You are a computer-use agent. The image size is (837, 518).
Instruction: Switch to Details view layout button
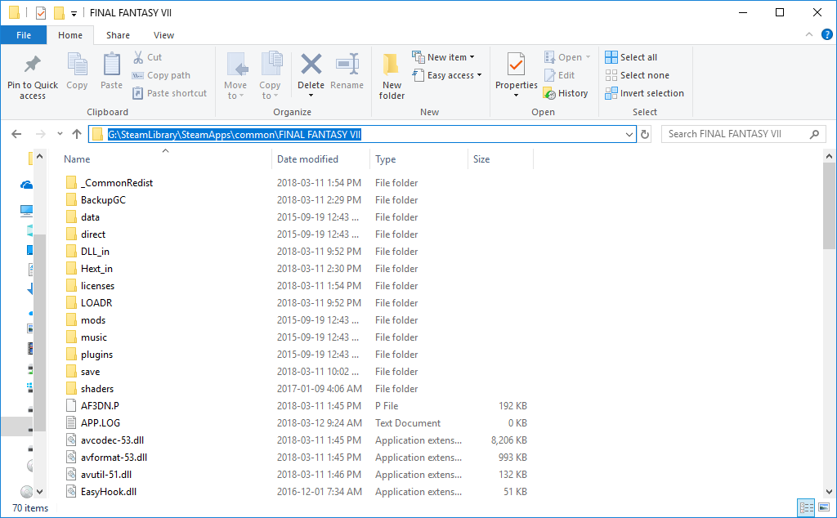click(806, 507)
